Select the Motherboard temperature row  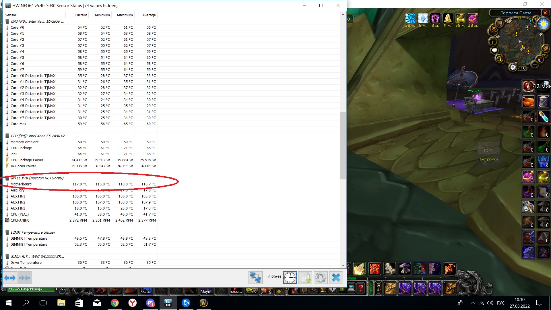pyautogui.click(x=21, y=184)
